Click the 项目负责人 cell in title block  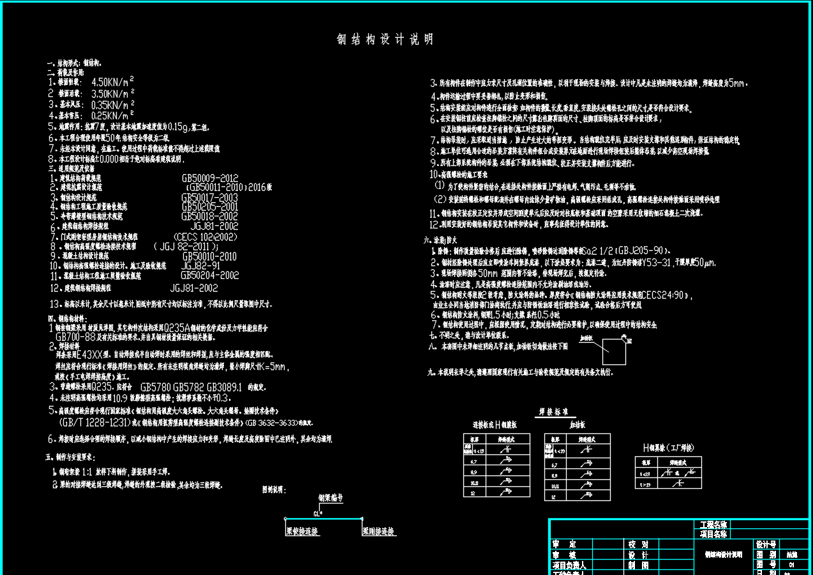(x=569, y=565)
